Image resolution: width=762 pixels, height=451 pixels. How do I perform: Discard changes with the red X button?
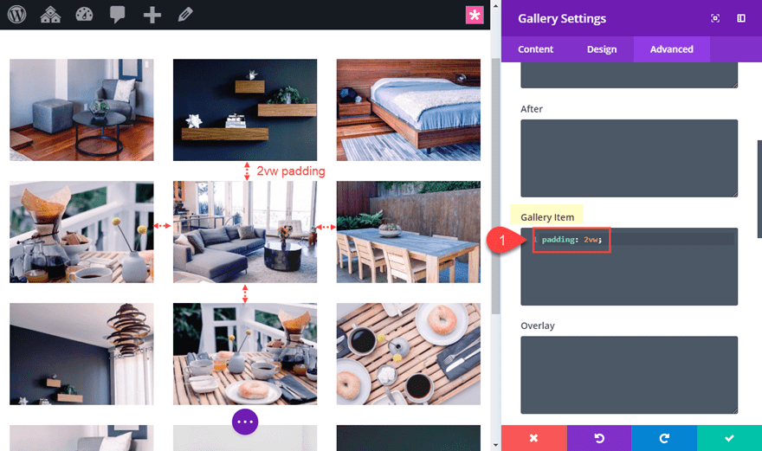click(533, 438)
